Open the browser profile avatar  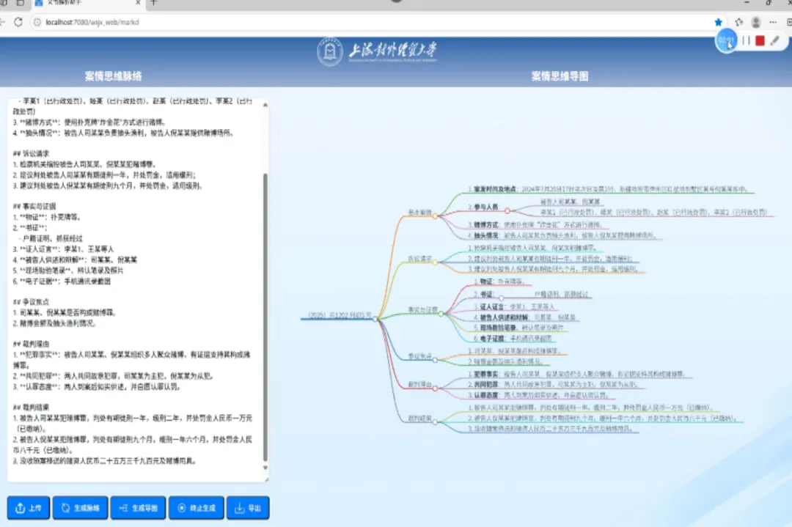pos(755,22)
